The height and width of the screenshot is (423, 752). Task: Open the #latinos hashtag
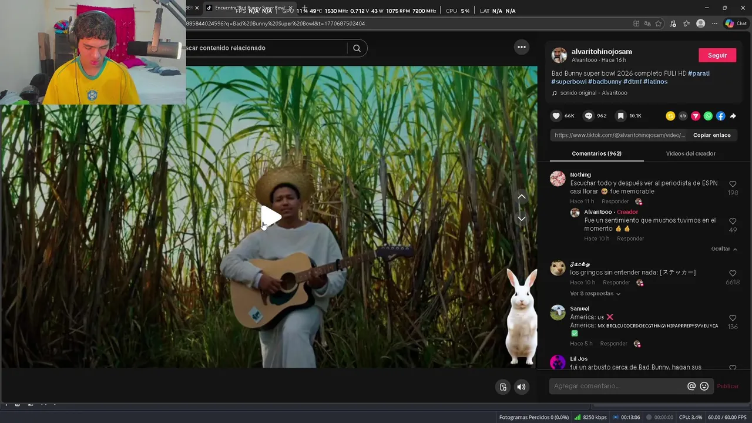[655, 82]
